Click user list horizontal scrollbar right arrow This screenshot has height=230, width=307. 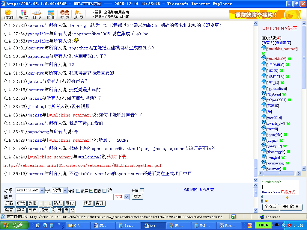299,173
